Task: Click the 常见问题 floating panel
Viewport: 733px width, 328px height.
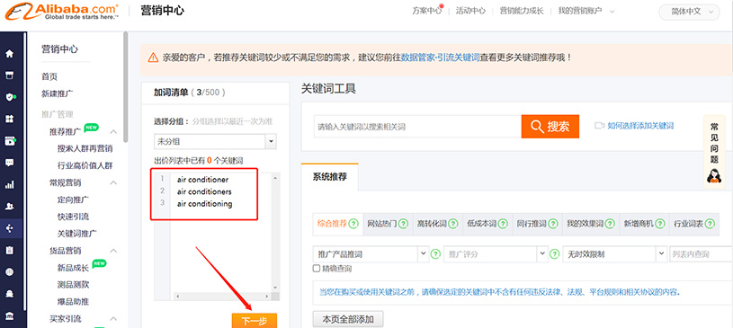Action: click(714, 152)
